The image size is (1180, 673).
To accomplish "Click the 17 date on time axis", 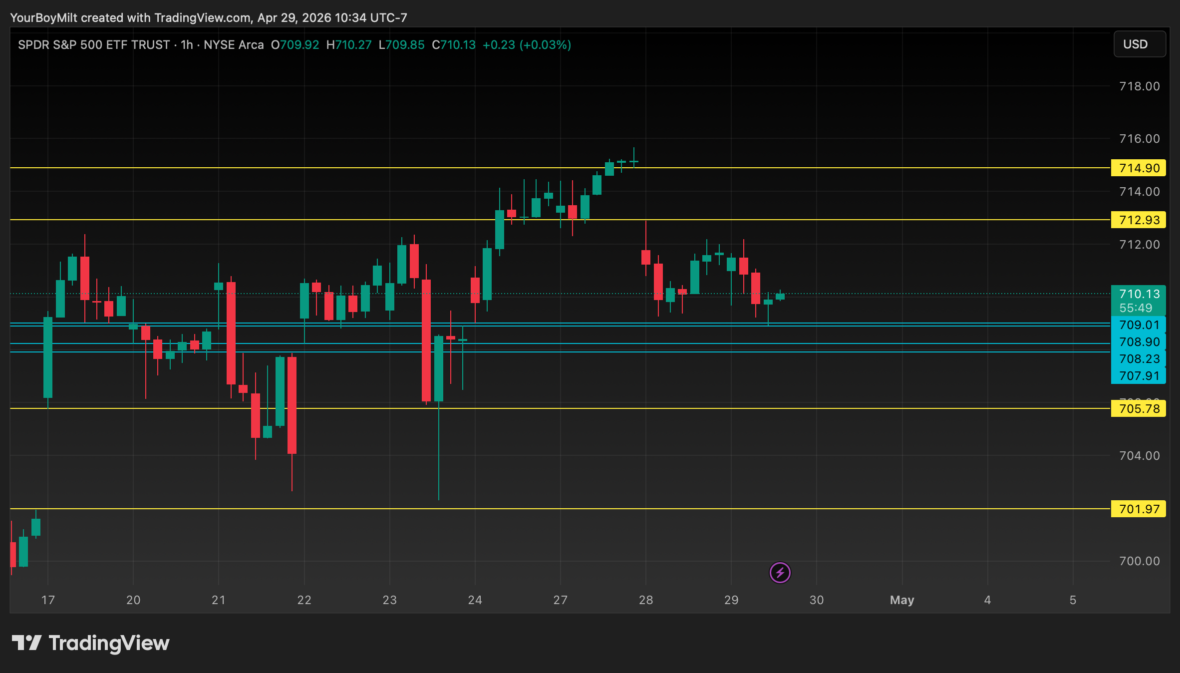I will pyautogui.click(x=48, y=600).
